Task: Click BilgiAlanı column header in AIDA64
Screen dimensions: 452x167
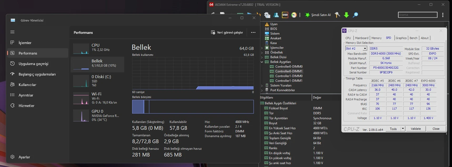Action: 286,98
